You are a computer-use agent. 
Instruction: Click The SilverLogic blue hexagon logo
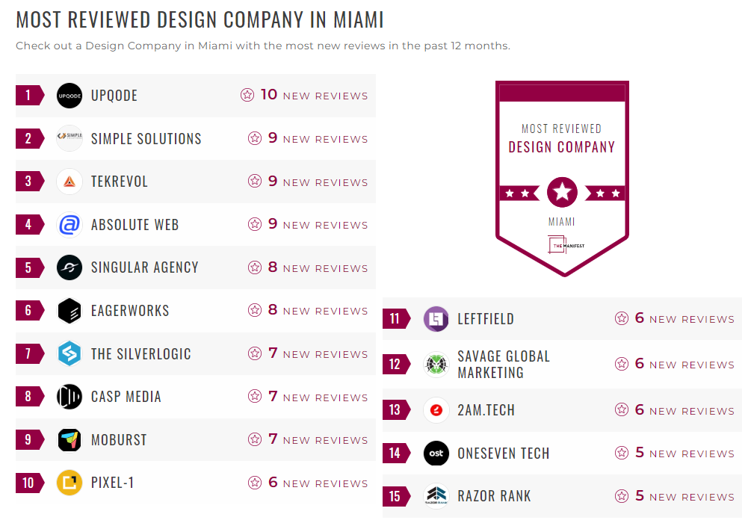click(69, 354)
